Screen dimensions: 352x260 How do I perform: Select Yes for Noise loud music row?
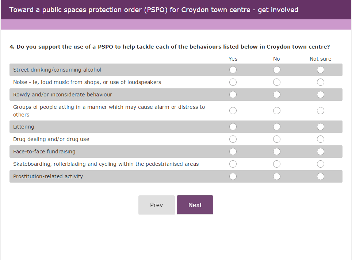(233, 82)
